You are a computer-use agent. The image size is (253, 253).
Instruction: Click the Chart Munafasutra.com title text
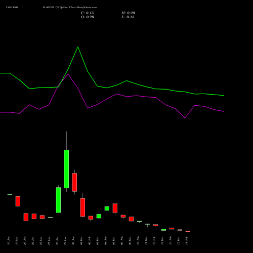(83, 8)
